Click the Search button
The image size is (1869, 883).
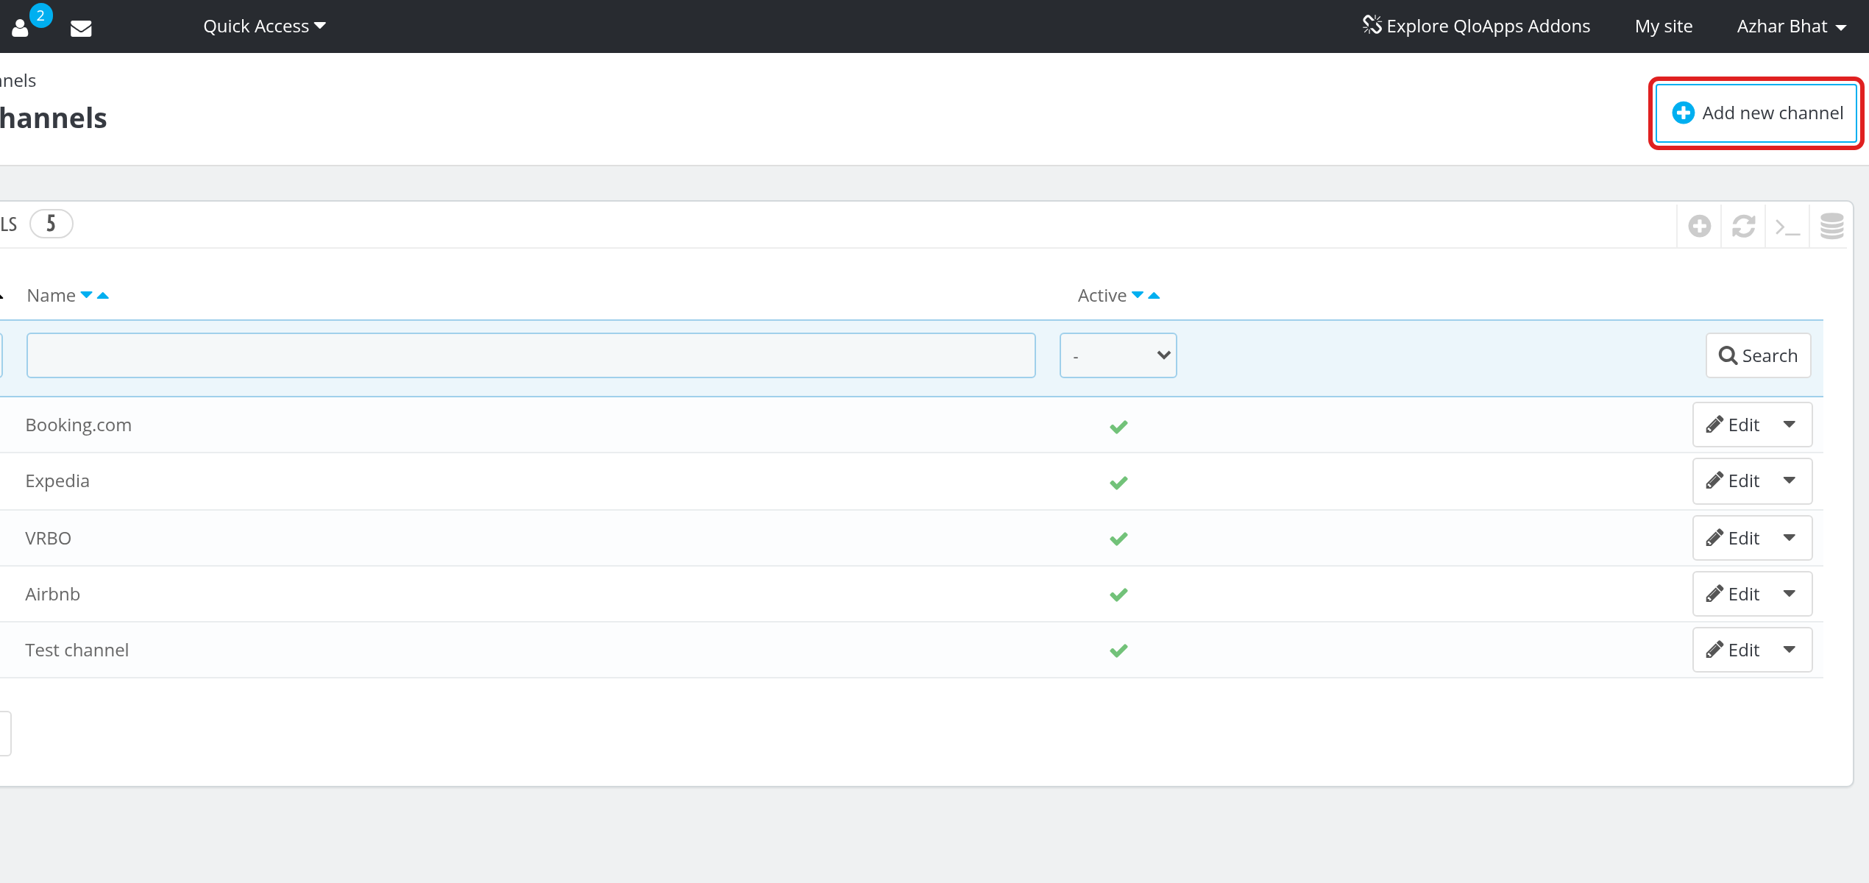point(1758,355)
